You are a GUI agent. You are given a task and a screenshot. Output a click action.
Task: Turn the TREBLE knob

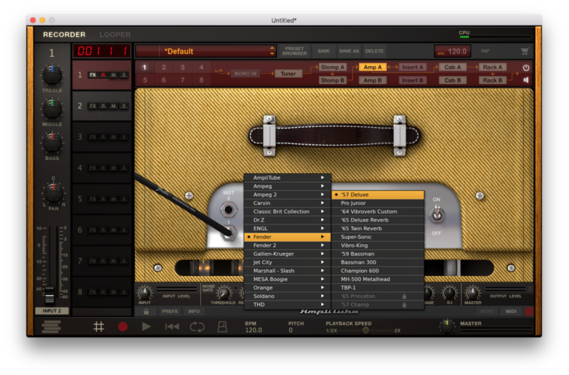tap(52, 75)
